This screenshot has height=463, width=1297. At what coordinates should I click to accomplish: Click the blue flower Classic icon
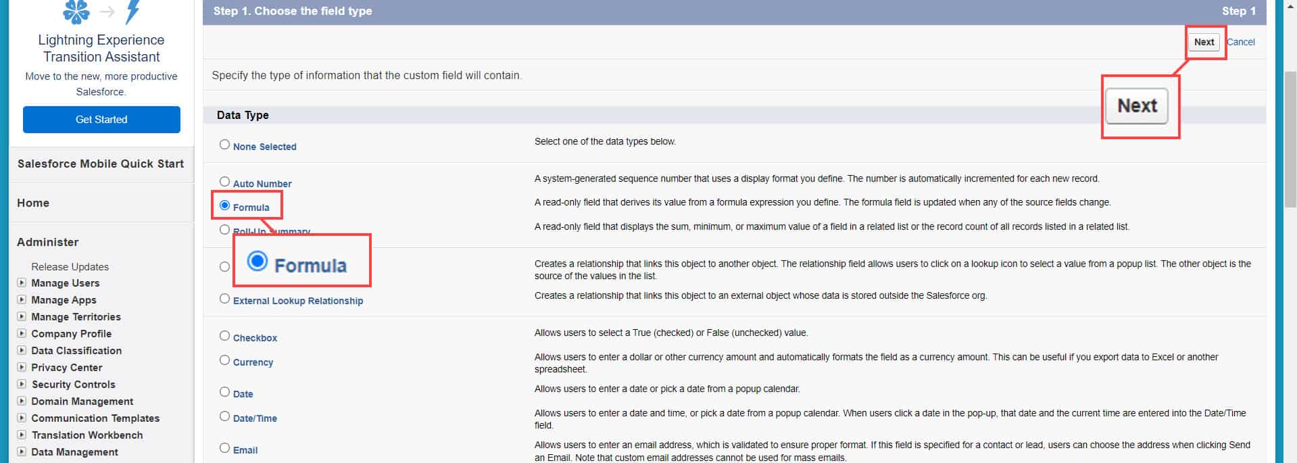click(76, 11)
